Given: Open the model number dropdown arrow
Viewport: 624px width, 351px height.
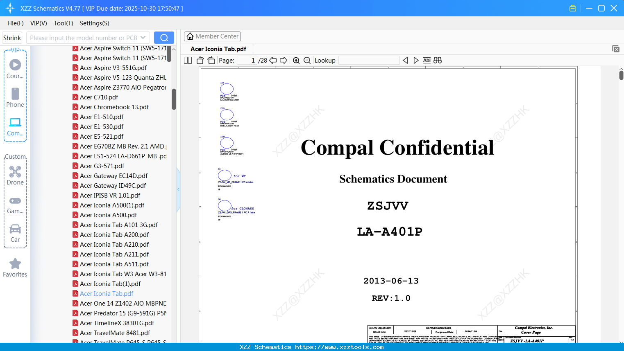Looking at the screenshot, I should (x=143, y=38).
